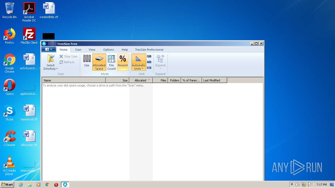Select the FileZilla Client desktop icon
Viewport: 335px width, 188px height.
pos(29,36)
